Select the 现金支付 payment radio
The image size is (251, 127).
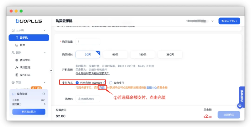111,83
